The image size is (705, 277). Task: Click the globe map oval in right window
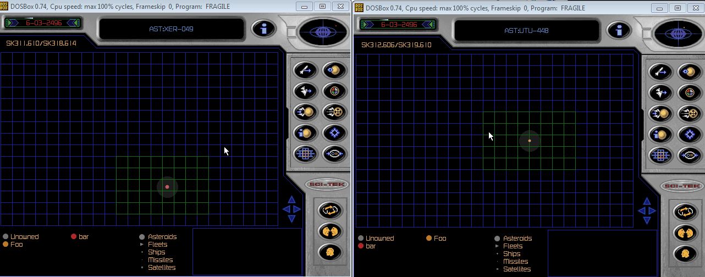[677, 34]
